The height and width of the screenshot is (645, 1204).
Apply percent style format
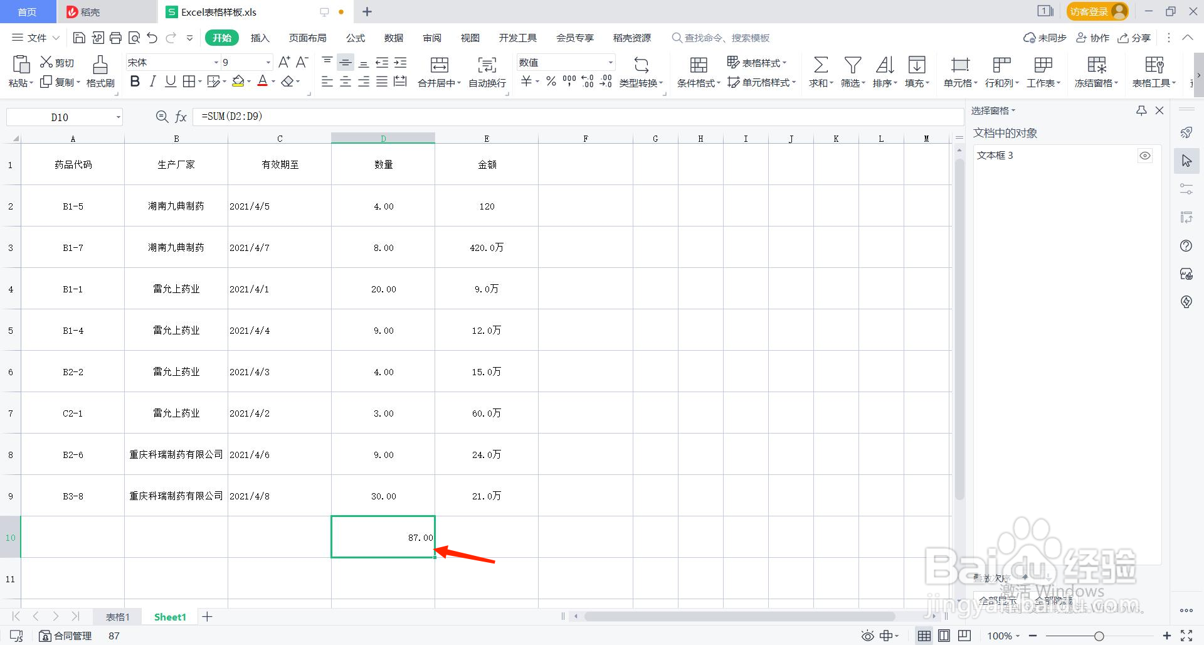pyautogui.click(x=551, y=81)
